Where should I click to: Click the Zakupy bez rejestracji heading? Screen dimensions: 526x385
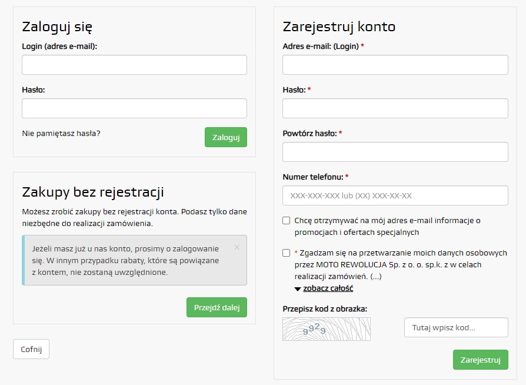point(93,192)
